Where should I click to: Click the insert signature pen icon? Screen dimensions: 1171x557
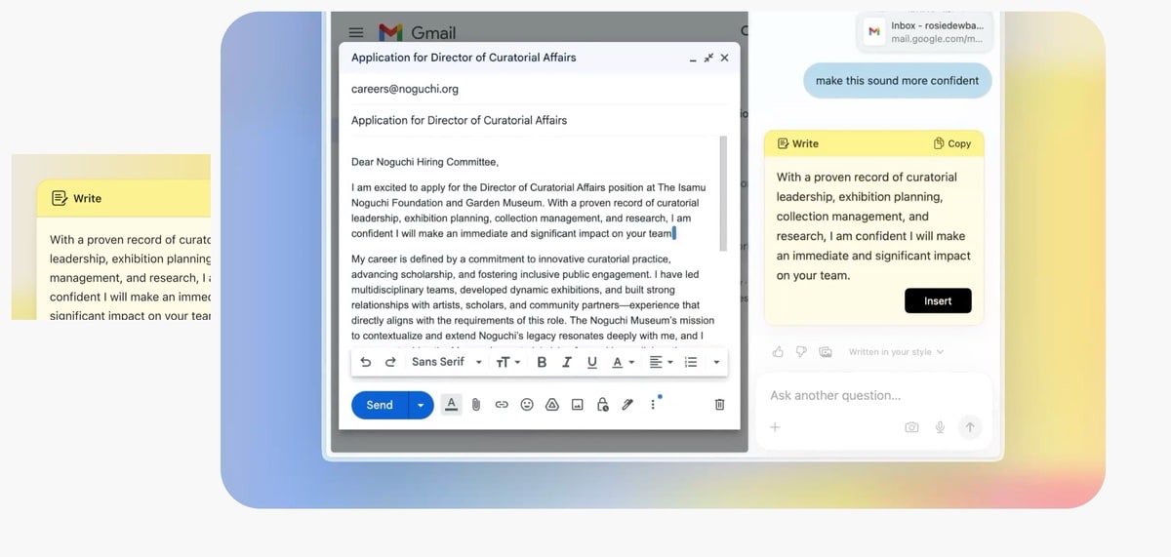(x=627, y=405)
